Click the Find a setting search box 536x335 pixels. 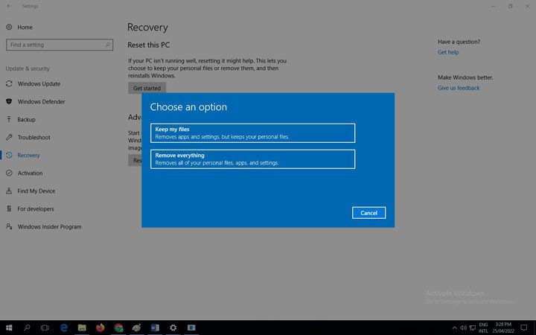(60, 45)
